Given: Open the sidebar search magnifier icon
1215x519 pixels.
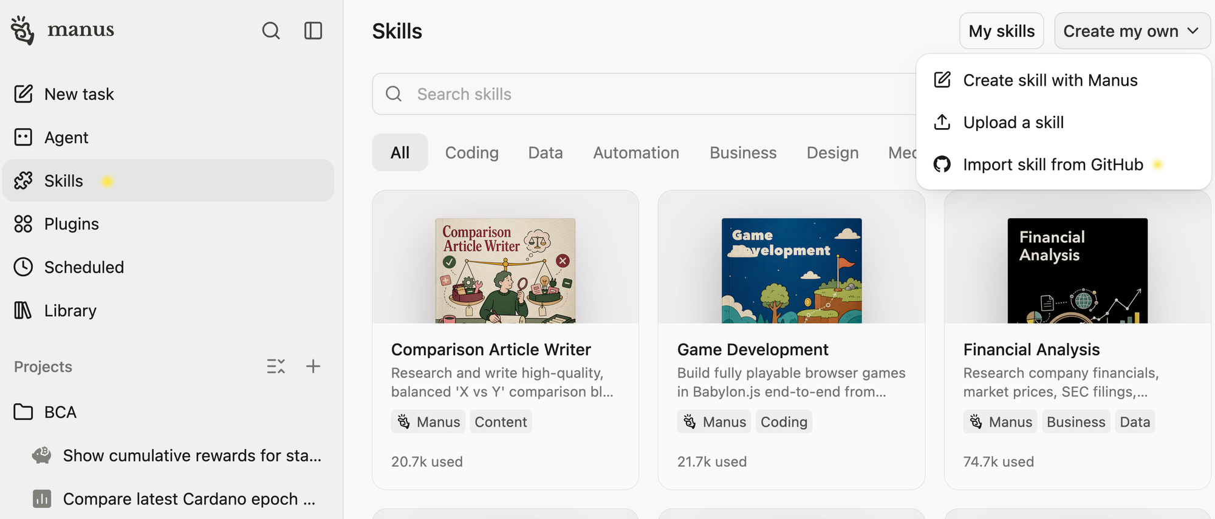Looking at the screenshot, I should click(x=271, y=30).
